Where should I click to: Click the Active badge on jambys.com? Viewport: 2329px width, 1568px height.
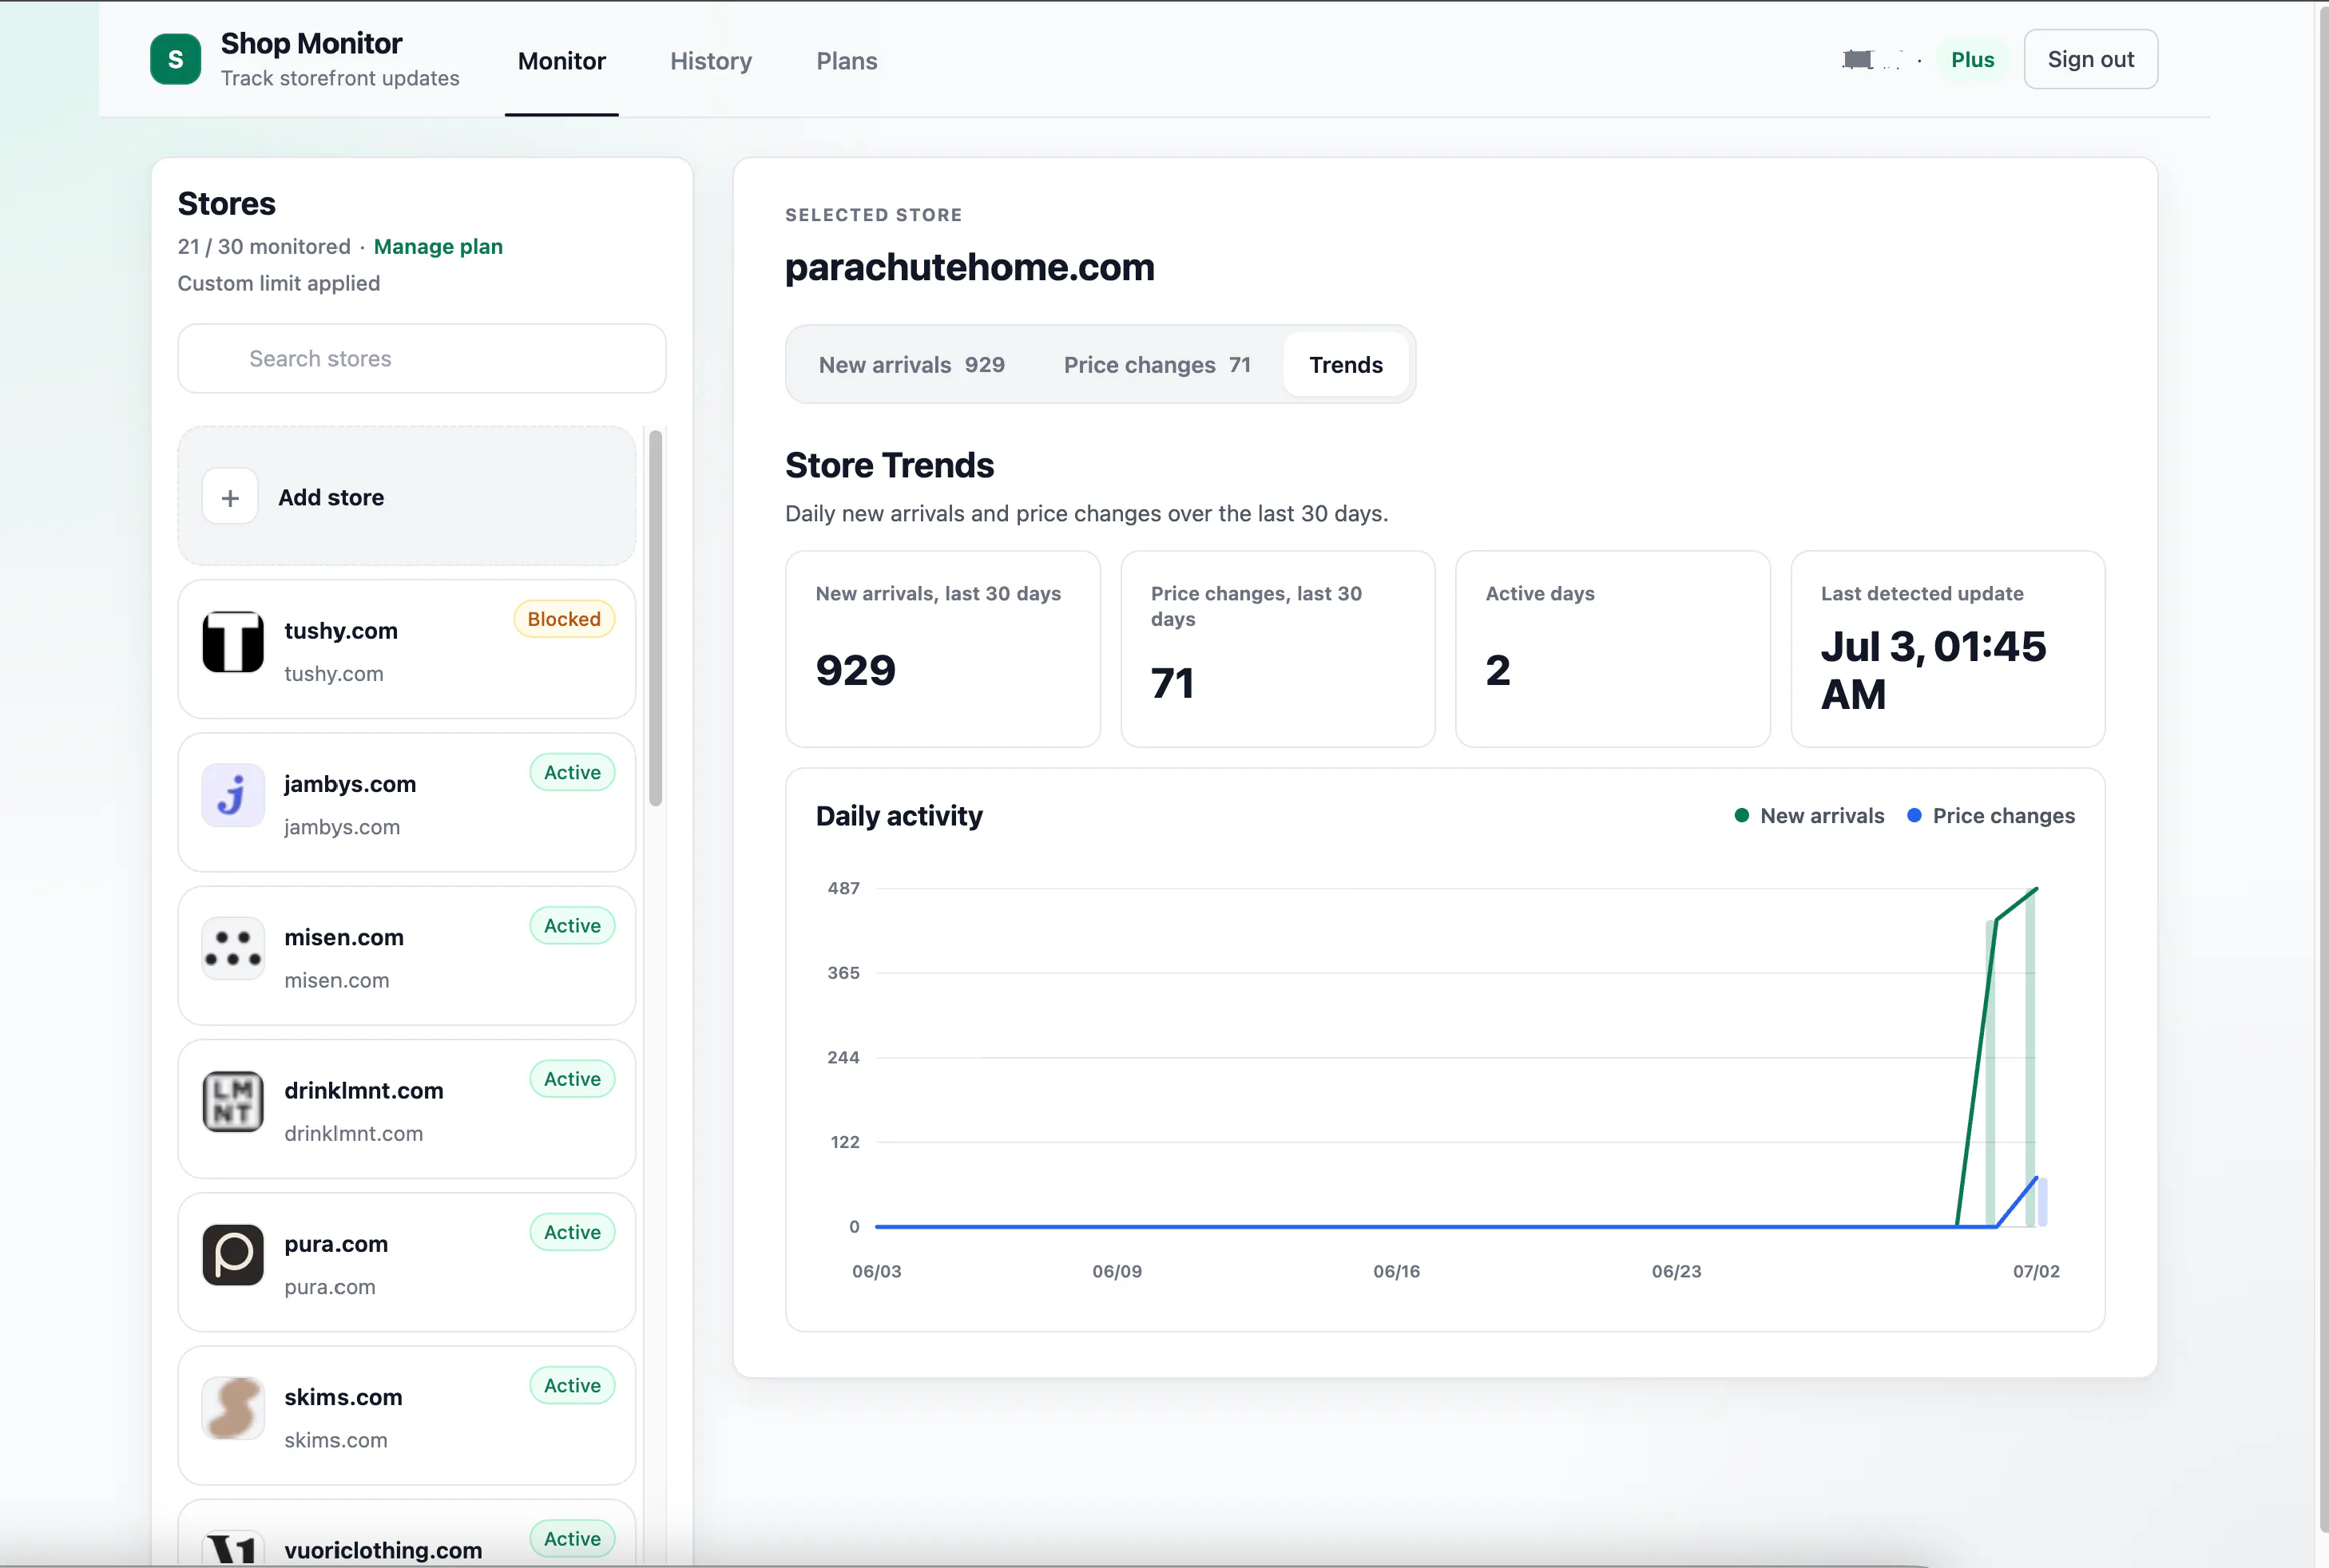[x=571, y=771]
